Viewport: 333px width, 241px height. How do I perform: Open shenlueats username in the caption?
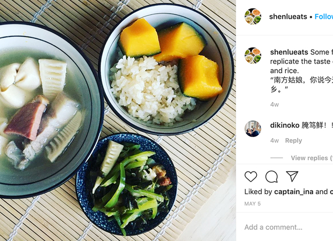pos(289,52)
